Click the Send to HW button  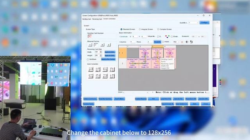coord(204,99)
